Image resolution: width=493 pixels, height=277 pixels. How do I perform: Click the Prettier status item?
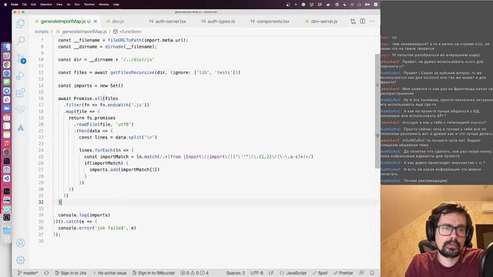344,273
